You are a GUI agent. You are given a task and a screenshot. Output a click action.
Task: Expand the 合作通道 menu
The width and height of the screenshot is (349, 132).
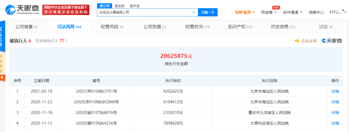(293, 12)
